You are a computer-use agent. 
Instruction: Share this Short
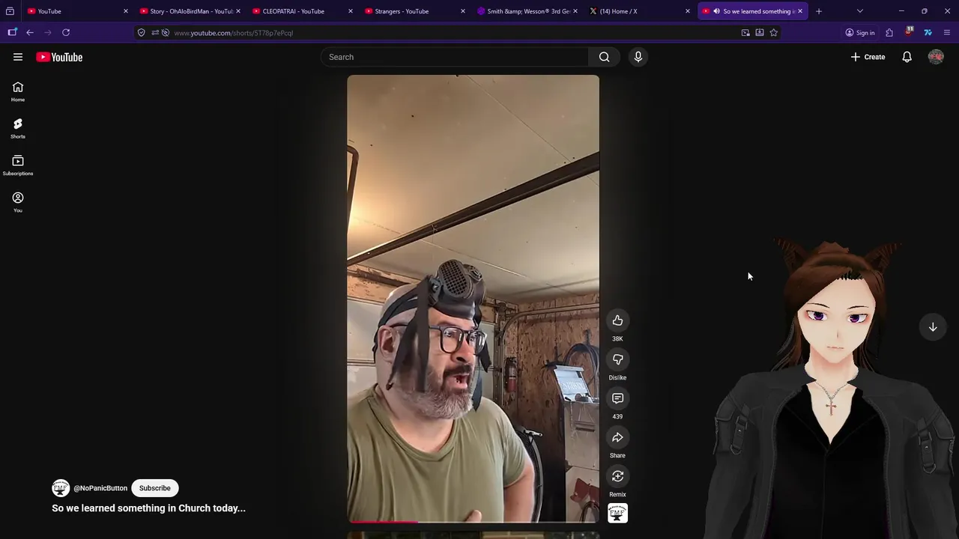[x=617, y=437]
